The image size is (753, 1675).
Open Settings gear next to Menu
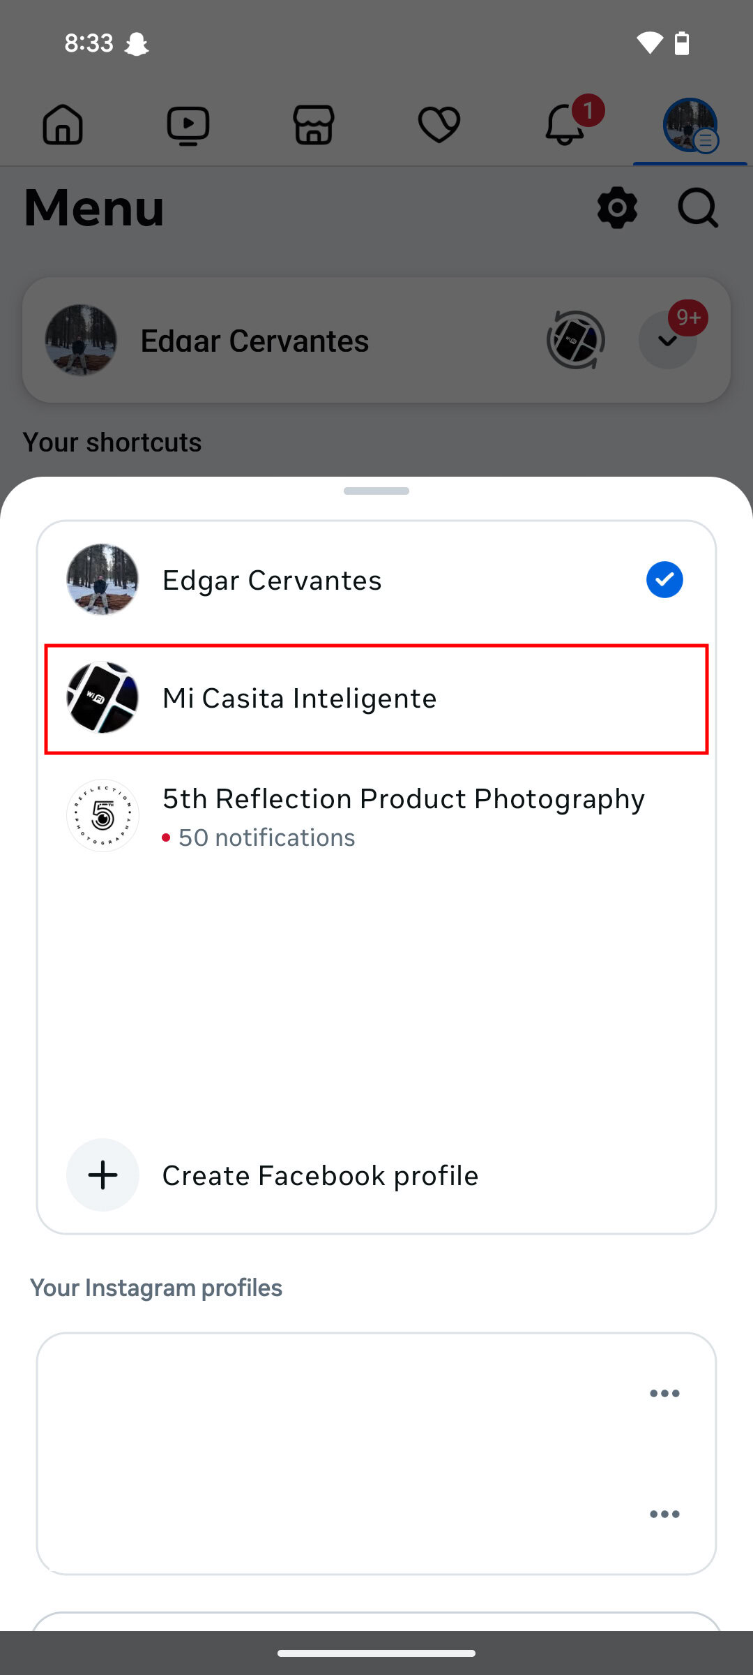point(617,207)
